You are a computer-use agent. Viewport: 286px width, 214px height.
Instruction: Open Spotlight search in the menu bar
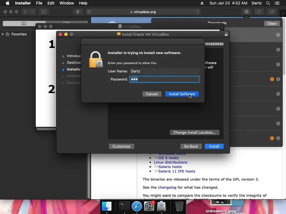268,3
